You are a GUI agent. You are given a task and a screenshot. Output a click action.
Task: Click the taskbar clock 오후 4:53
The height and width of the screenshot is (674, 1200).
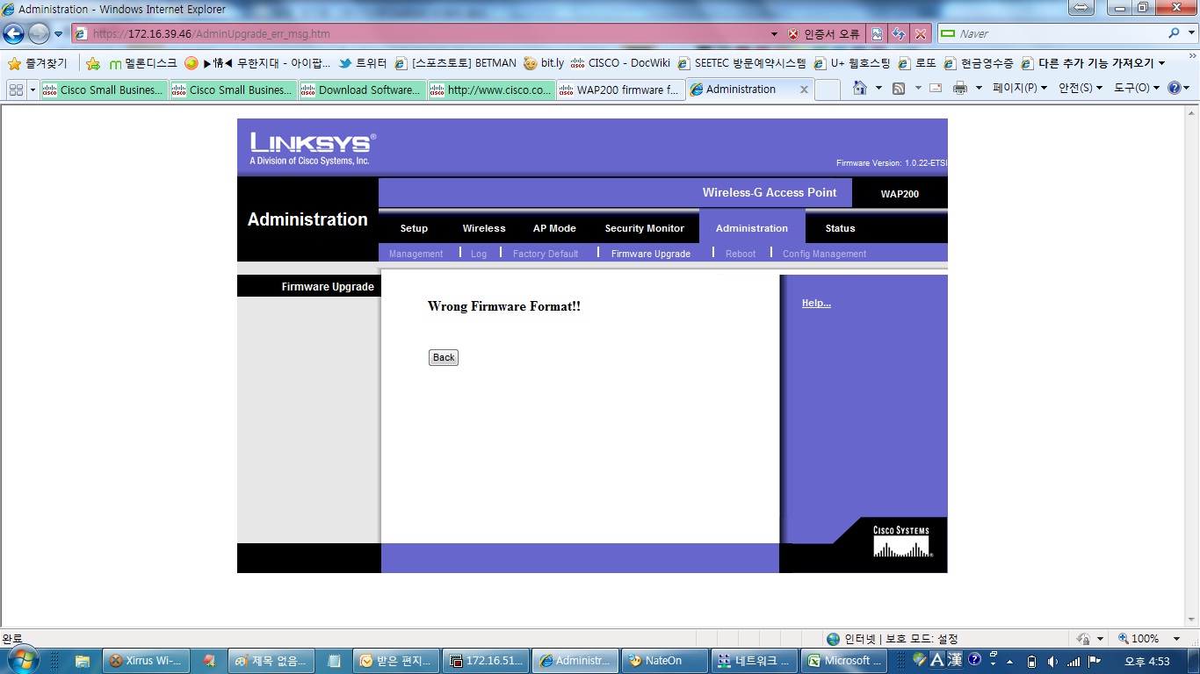(x=1147, y=661)
